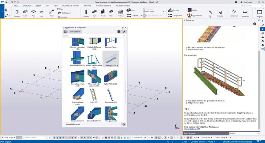Image resolution: width=265 pixels, height=143 pixels.
Task: Select the Stairs (S71) component thumbnail
Action: click(x=94, y=96)
